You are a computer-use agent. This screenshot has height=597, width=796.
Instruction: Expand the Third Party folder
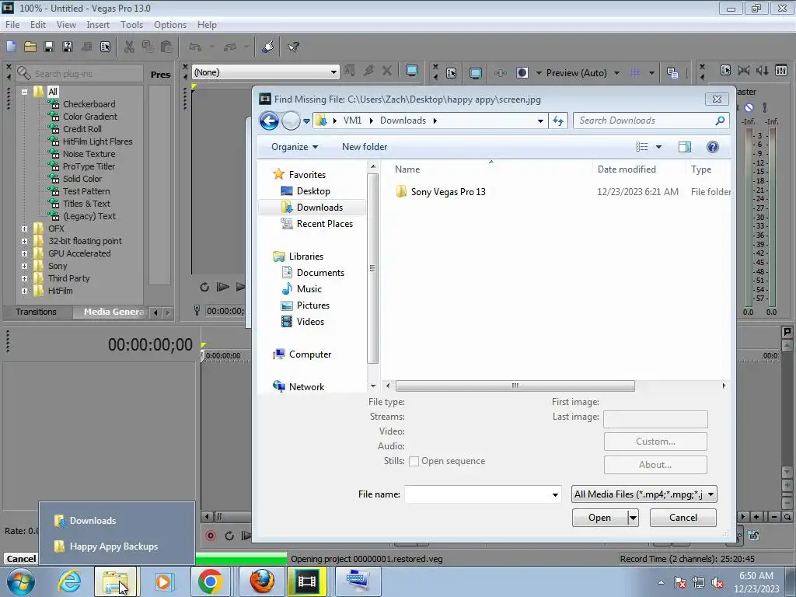pyautogui.click(x=24, y=279)
